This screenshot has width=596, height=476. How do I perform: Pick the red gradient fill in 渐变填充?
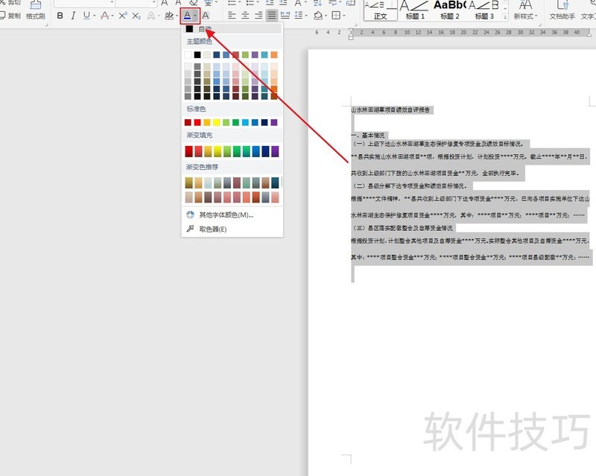tap(189, 151)
